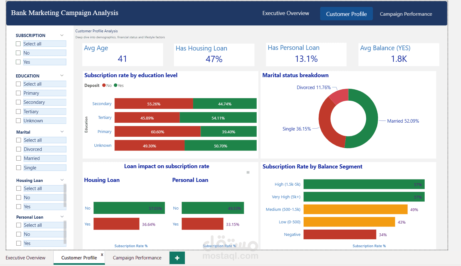Click the Avg Age card value 41
This screenshot has height=266, width=461.
click(123, 59)
